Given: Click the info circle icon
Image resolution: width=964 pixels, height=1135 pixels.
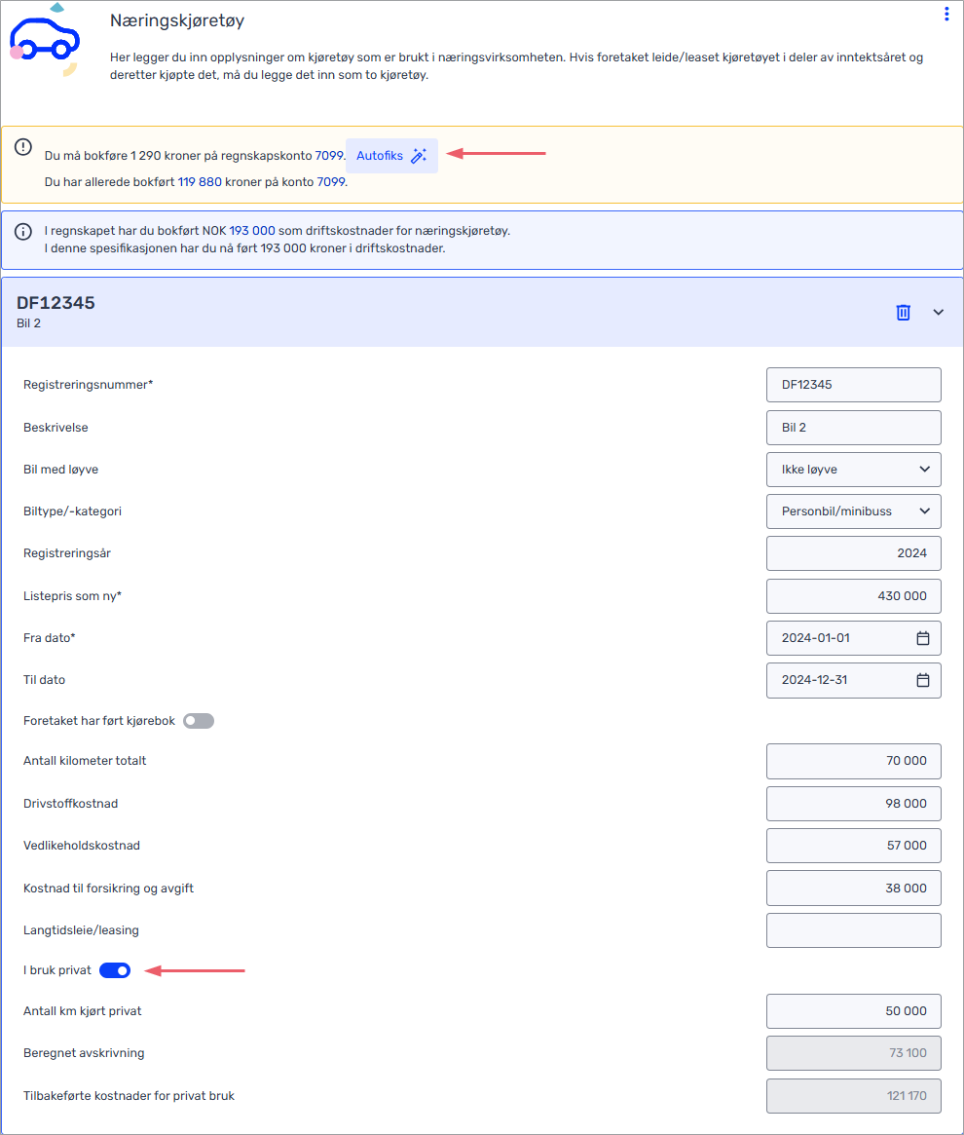Looking at the screenshot, I should pos(23,232).
